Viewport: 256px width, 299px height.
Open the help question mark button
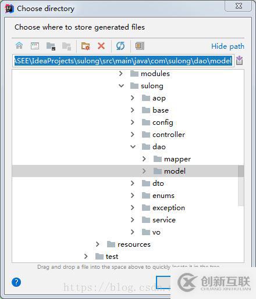click(x=16, y=282)
